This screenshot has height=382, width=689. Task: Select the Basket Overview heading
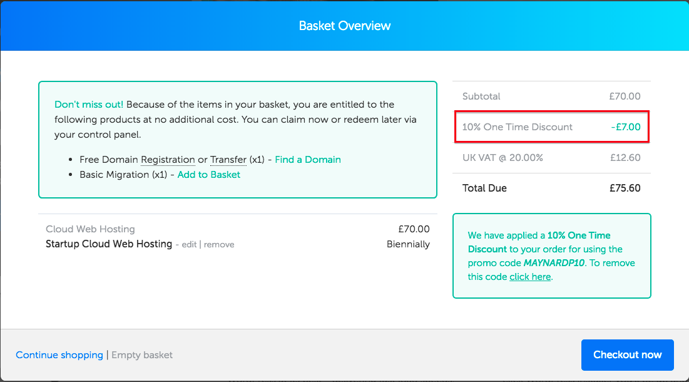point(344,26)
